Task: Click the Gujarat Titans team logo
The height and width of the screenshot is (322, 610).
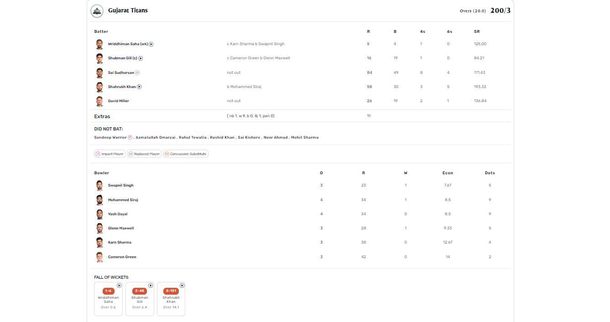Action: click(97, 11)
